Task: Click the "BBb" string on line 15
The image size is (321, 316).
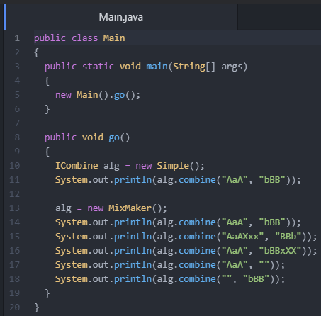Action: (x=288, y=237)
